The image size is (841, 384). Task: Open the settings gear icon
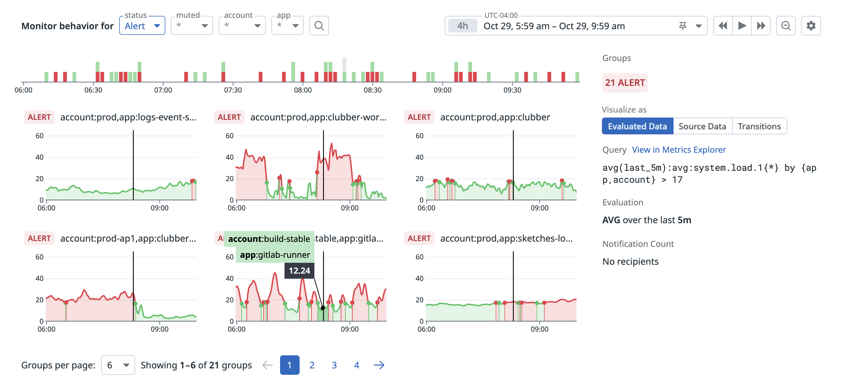click(811, 26)
